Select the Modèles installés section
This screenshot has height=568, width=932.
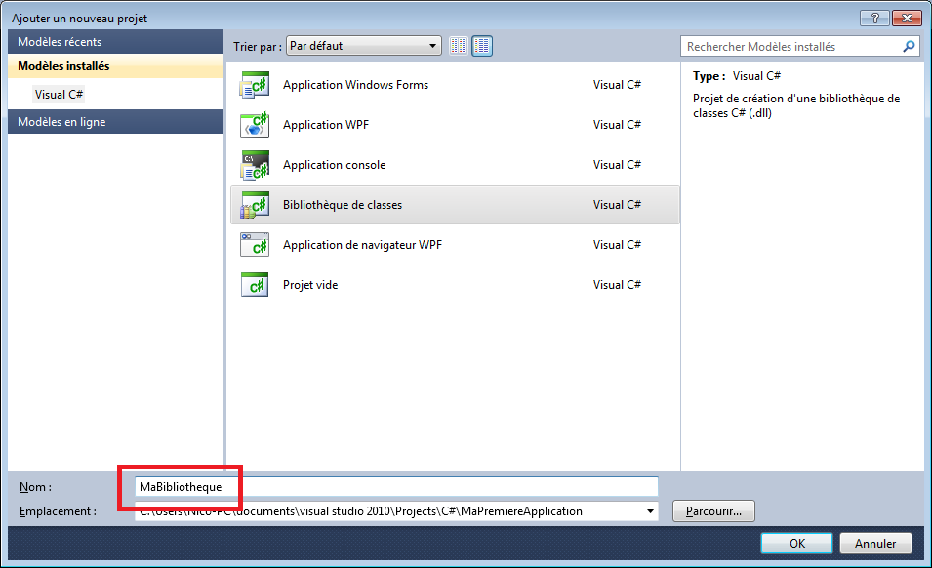115,66
